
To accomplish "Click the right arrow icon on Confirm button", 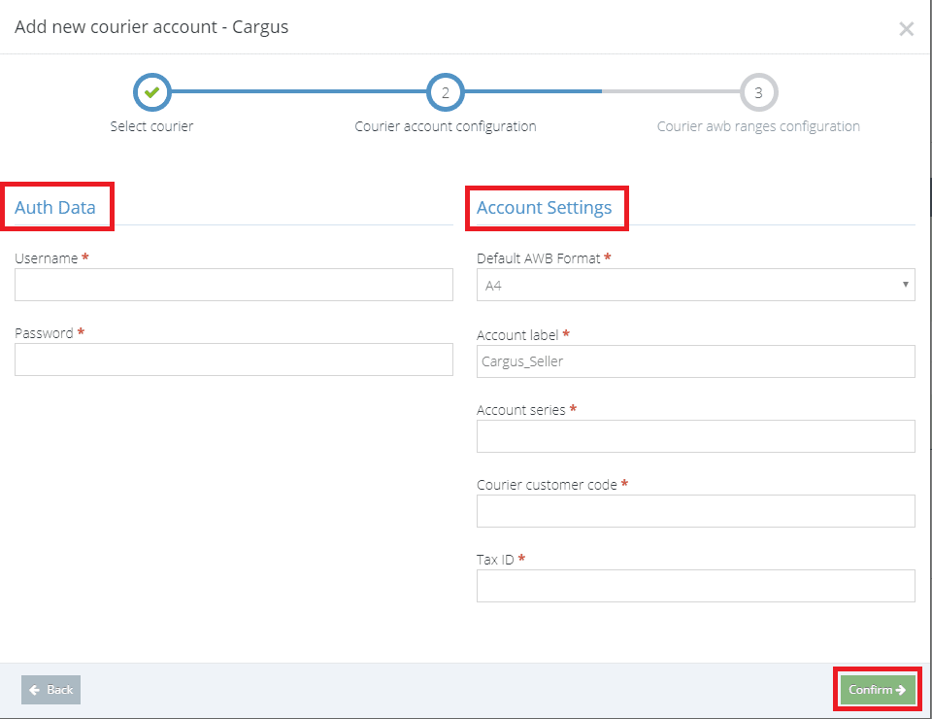I will tap(901, 690).
